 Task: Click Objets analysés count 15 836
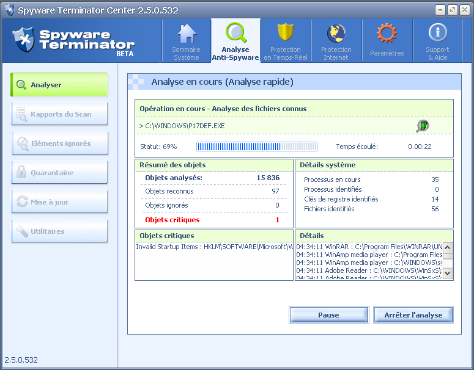(x=268, y=178)
